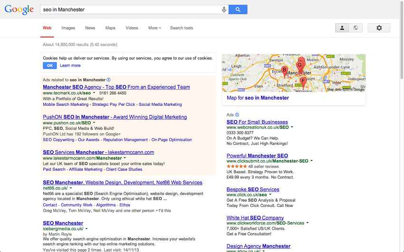The height and width of the screenshot is (252, 404).
Task: Click author name 'Martin Royle'
Action: click(x=60, y=234)
